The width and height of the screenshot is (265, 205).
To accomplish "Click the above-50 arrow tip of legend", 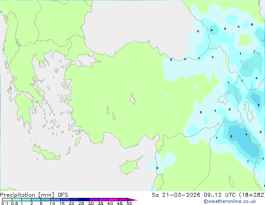I will point(132,200).
